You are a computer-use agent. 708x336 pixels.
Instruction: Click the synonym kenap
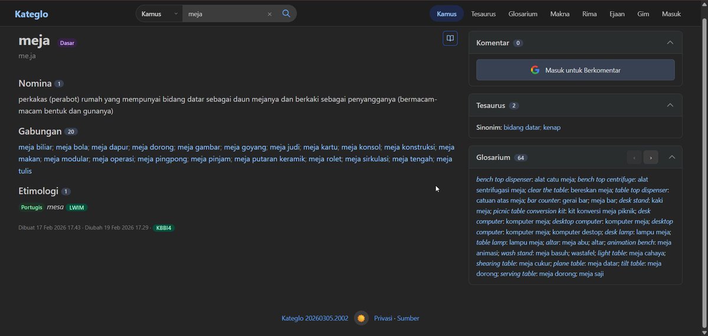click(552, 127)
